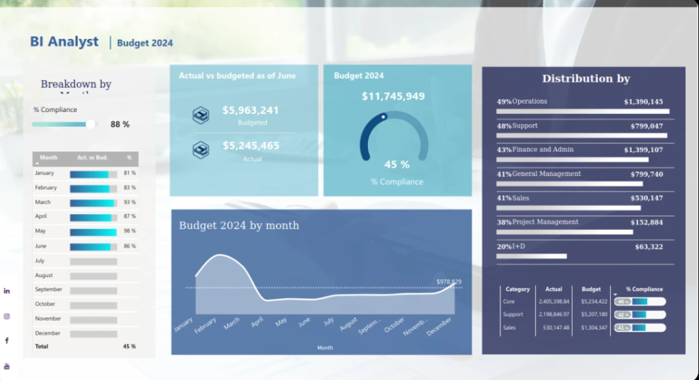Click the Actual amount cube icon
The width and height of the screenshot is (699, 380).
201,149
